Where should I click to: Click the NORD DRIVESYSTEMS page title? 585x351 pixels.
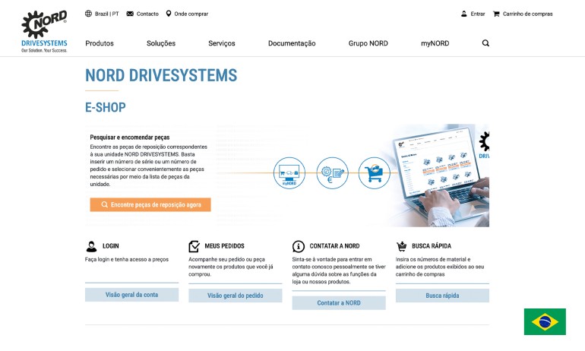pos(161,75)
